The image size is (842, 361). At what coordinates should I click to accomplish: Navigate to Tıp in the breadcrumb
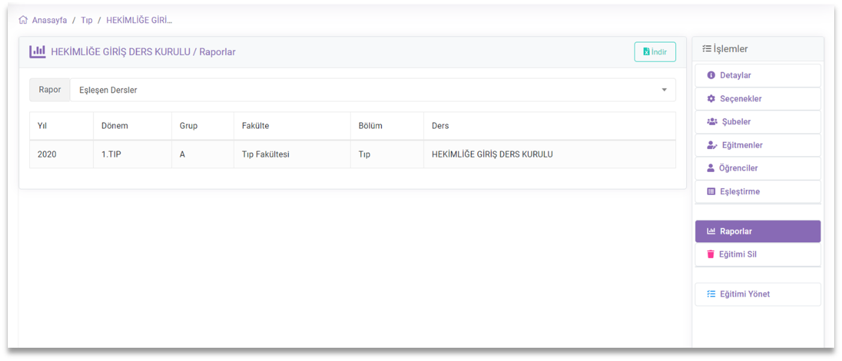coord(86,19)
